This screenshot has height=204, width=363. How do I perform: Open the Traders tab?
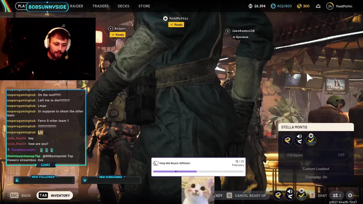[x=100, y=6]
